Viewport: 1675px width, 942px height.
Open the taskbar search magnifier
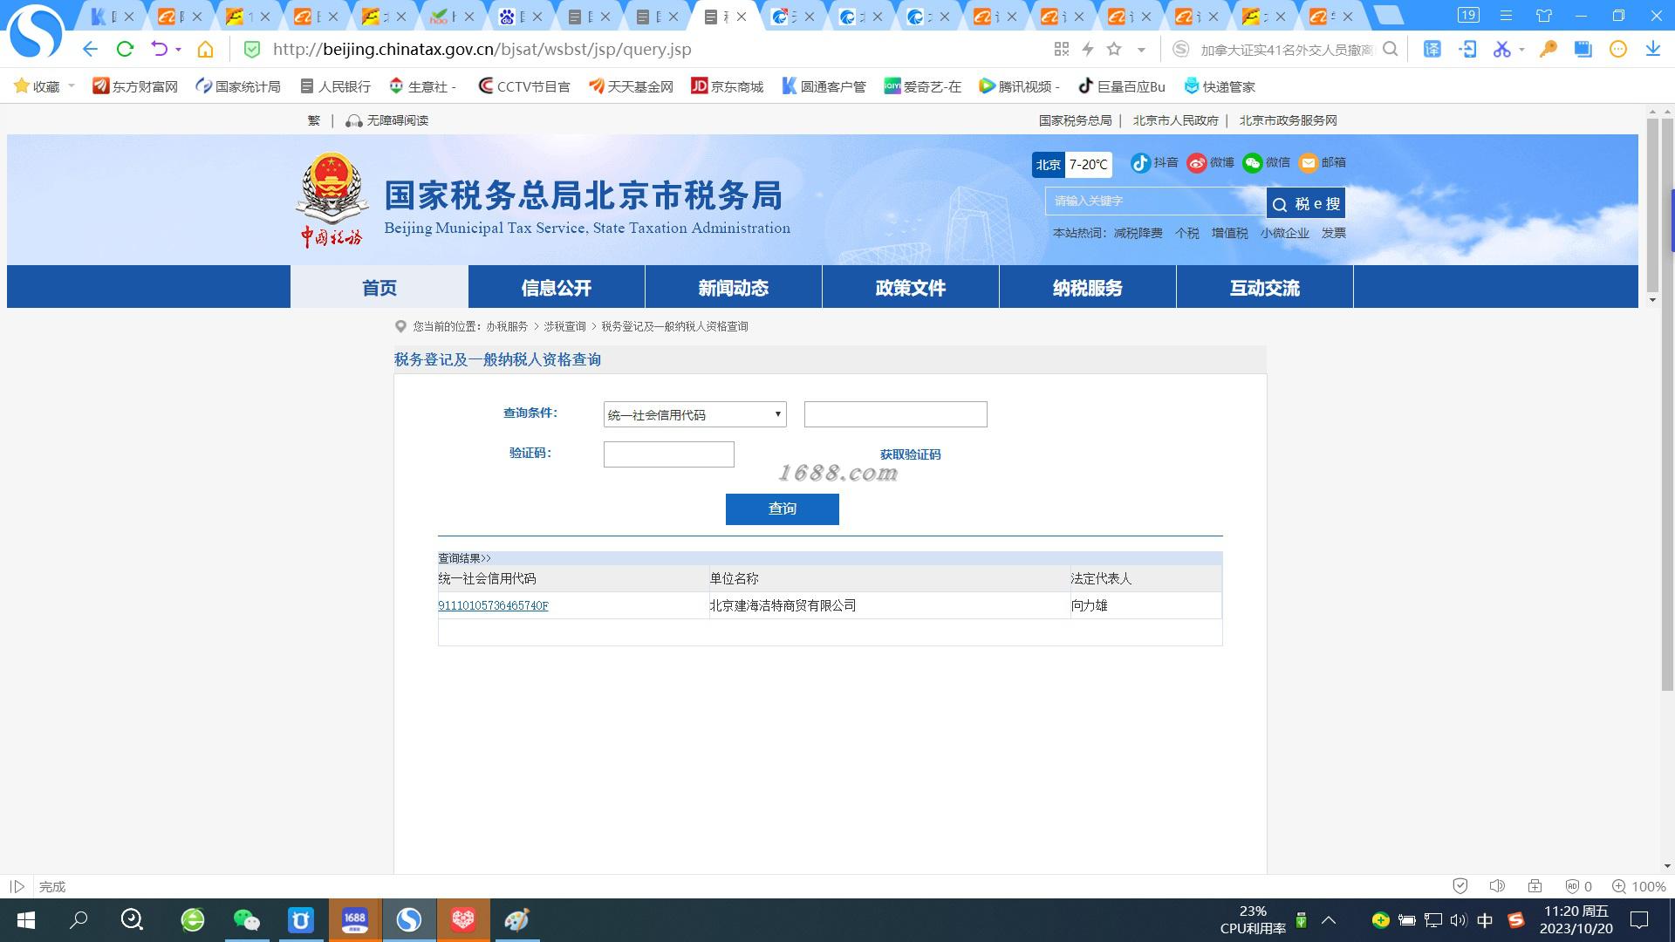[79, 920]
